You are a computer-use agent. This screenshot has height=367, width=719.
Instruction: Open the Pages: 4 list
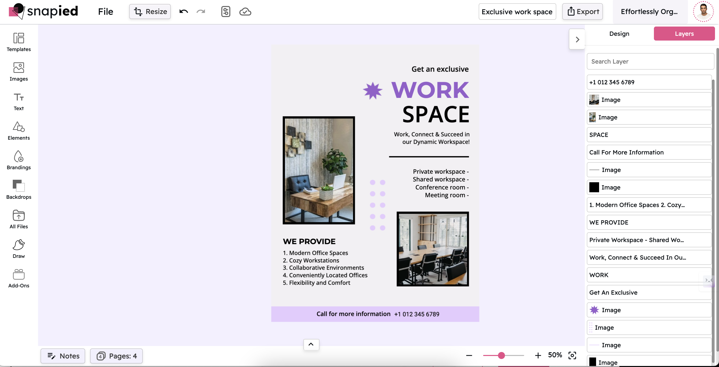pyautogui.click(x=116, y=356)
